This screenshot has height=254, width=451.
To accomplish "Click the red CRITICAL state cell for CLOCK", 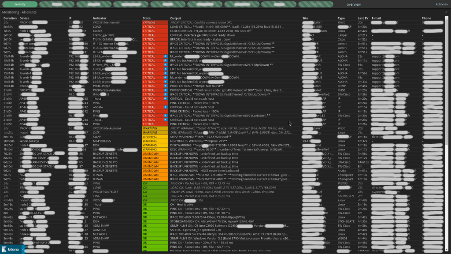I will coord(152,31).
